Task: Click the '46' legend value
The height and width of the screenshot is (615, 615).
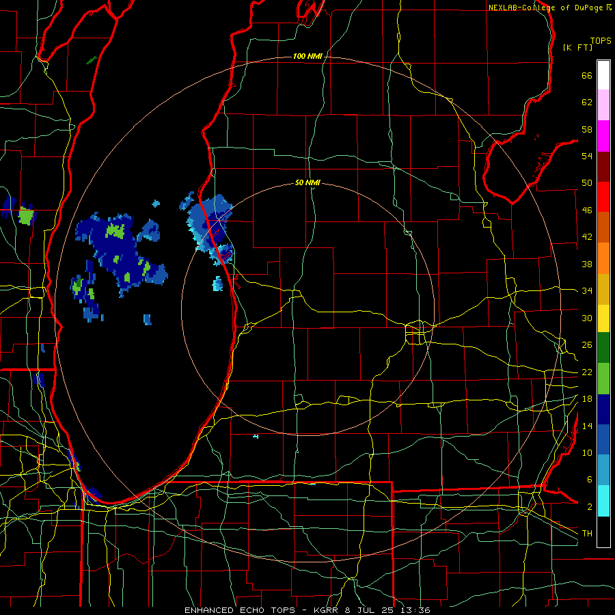Action: click(x=587, y=210)
